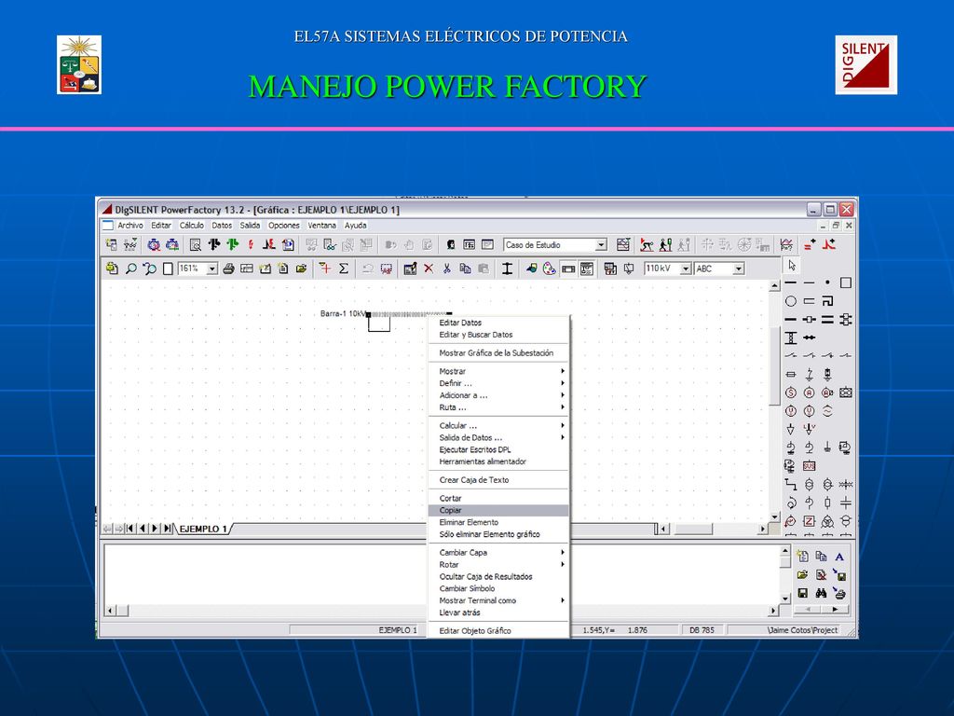954x716 pixels.
Task: Click the print icon next to zoom percentage
Action: point(229,268)
